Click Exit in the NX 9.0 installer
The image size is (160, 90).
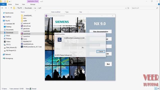point(108,64)
